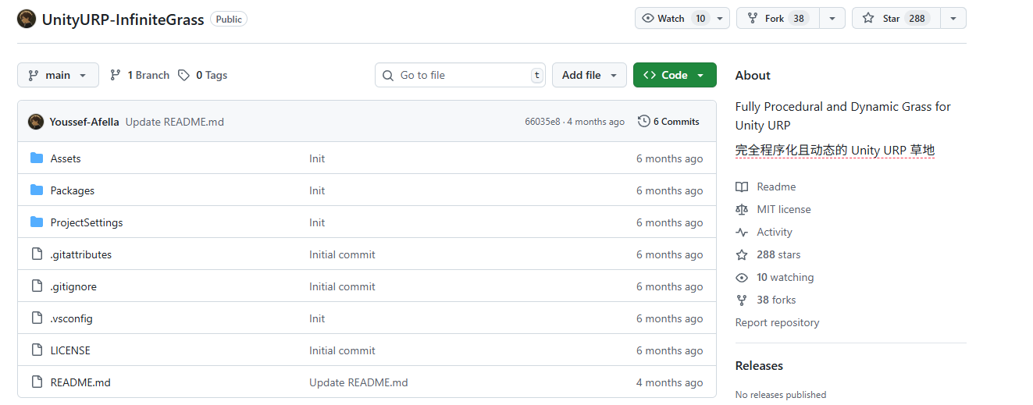1033x405 pixels.
Task: Click the tag icon next to 0 Tags
Action: pos(183,75)
